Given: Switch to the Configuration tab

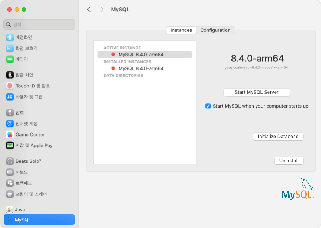Looking at the screenshot, I should 215,30.
